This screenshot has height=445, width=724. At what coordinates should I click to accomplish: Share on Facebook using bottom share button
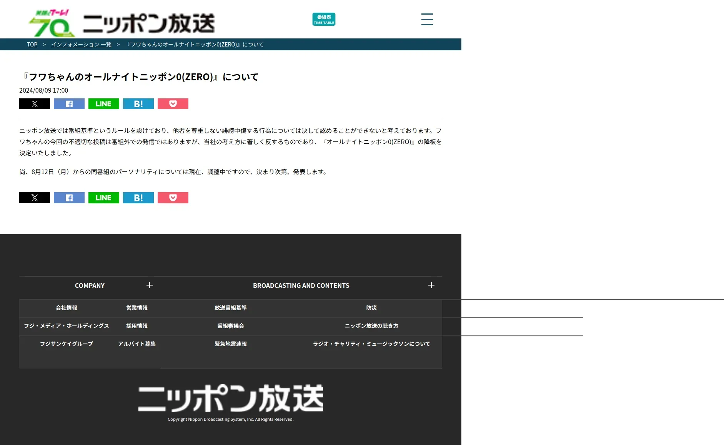[69, 198]
